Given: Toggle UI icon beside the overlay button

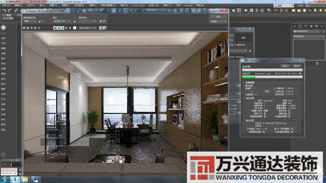Looking at the screenshot, I should coord(104,28).
